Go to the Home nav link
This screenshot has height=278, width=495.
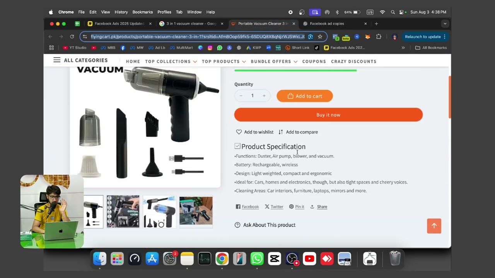click(x=133, y=61)
